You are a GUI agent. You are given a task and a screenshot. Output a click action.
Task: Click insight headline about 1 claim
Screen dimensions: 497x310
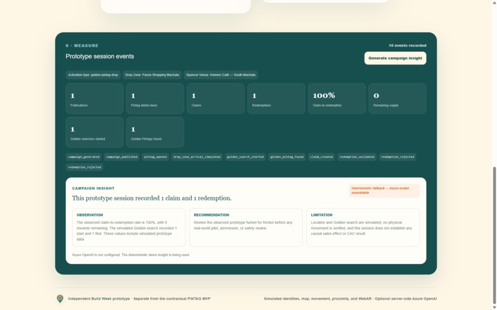tap(152, 198)
